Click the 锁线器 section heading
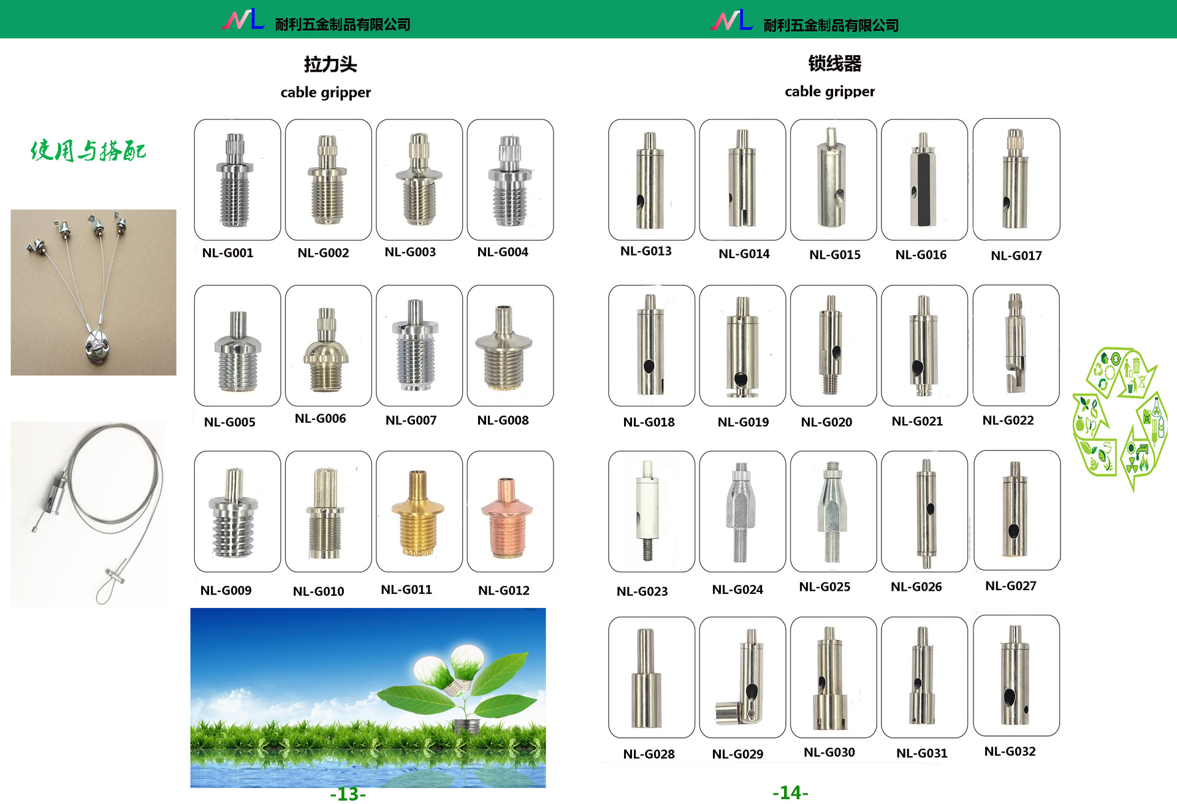The width and height of the screenshot is (1177, 804). pos(834,63)
